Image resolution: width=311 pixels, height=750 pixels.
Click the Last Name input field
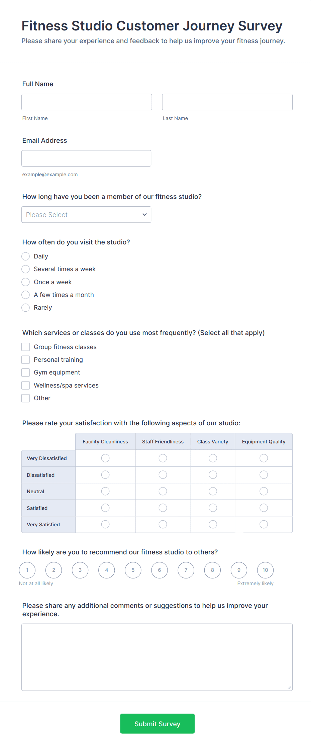(x=227, y=102)
